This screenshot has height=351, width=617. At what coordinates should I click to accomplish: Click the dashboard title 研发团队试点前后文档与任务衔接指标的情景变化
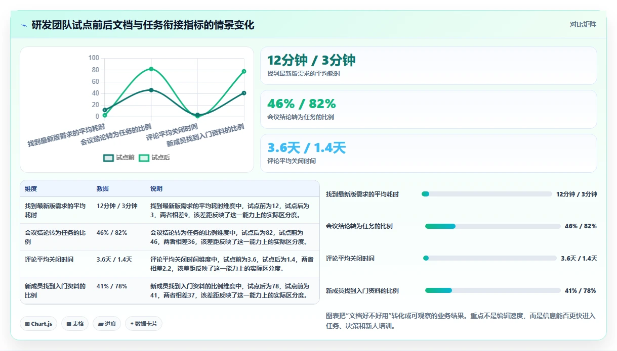[143, 25]
